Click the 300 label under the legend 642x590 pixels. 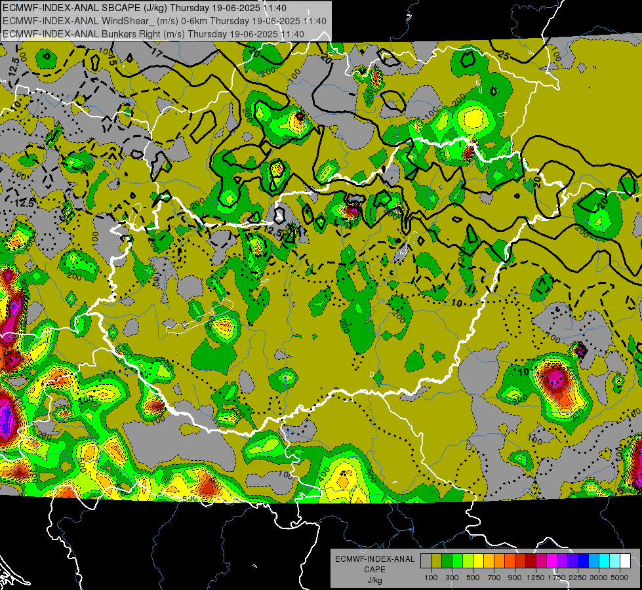[x=452, y=578]
